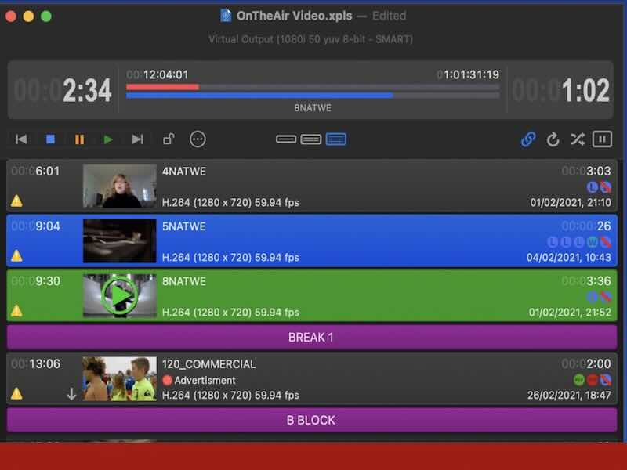Toggle playlist loop mode

(x=553, y=139)
